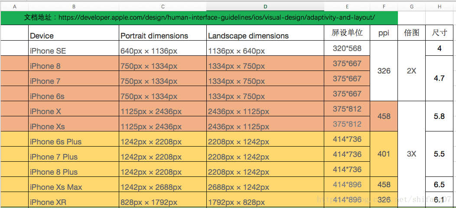Select the 'iPhone 7' cell

pos(74,78)
